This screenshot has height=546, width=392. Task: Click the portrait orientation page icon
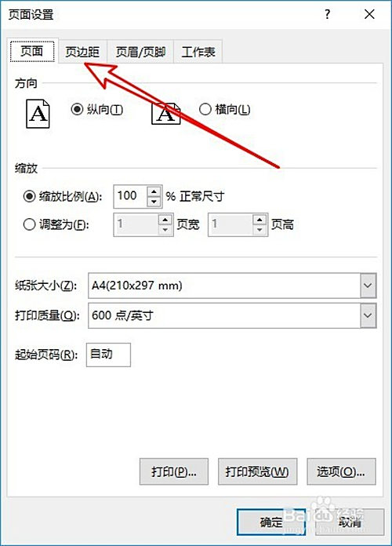pyautogui.click(x=38, y=114)
